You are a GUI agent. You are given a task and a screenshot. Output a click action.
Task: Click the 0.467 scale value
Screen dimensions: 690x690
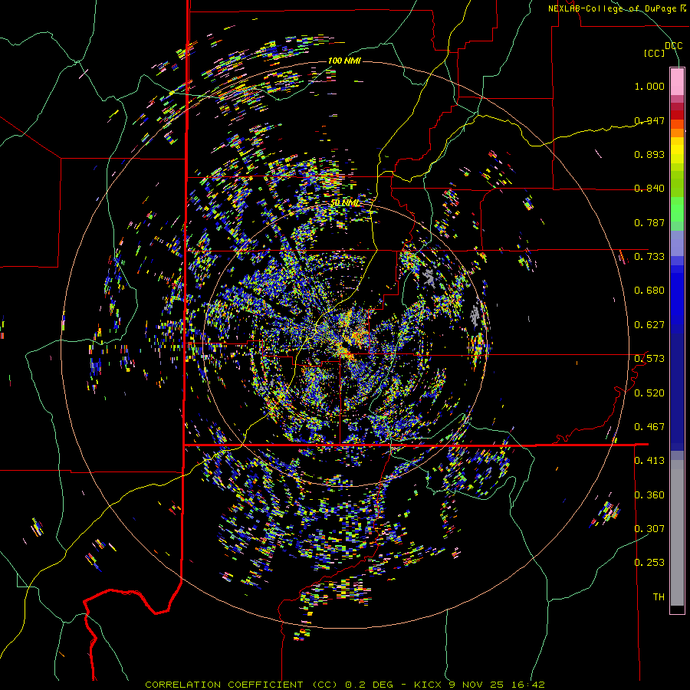[649, 426]
